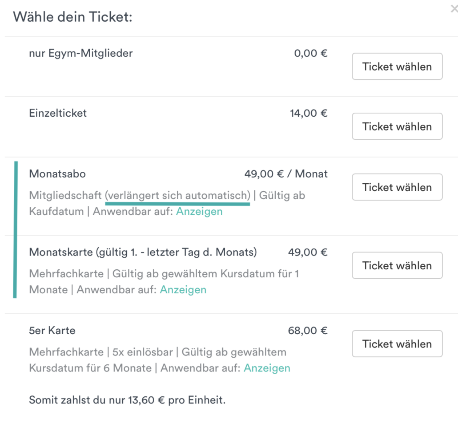
Task: Click the Einzelticket label
Action: pyautogui.click(x=58, y=113)
